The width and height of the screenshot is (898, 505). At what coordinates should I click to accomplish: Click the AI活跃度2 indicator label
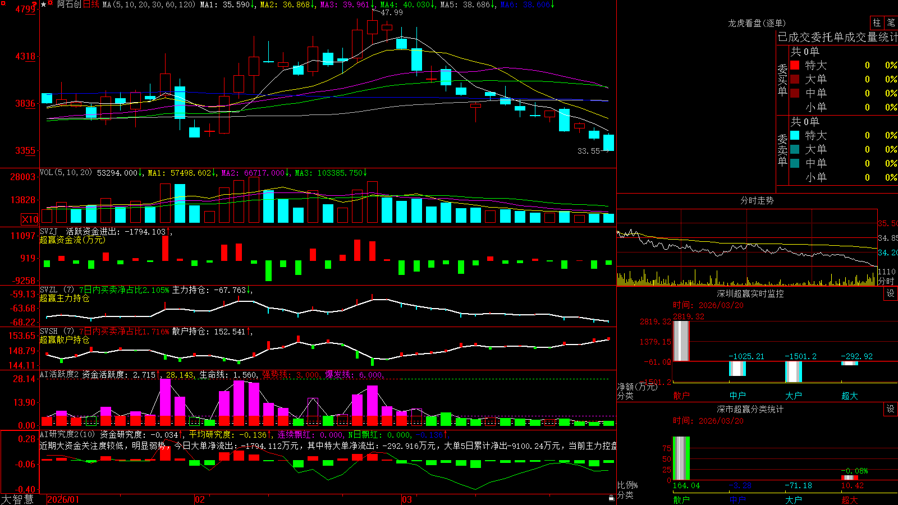(x=59, y=375)
